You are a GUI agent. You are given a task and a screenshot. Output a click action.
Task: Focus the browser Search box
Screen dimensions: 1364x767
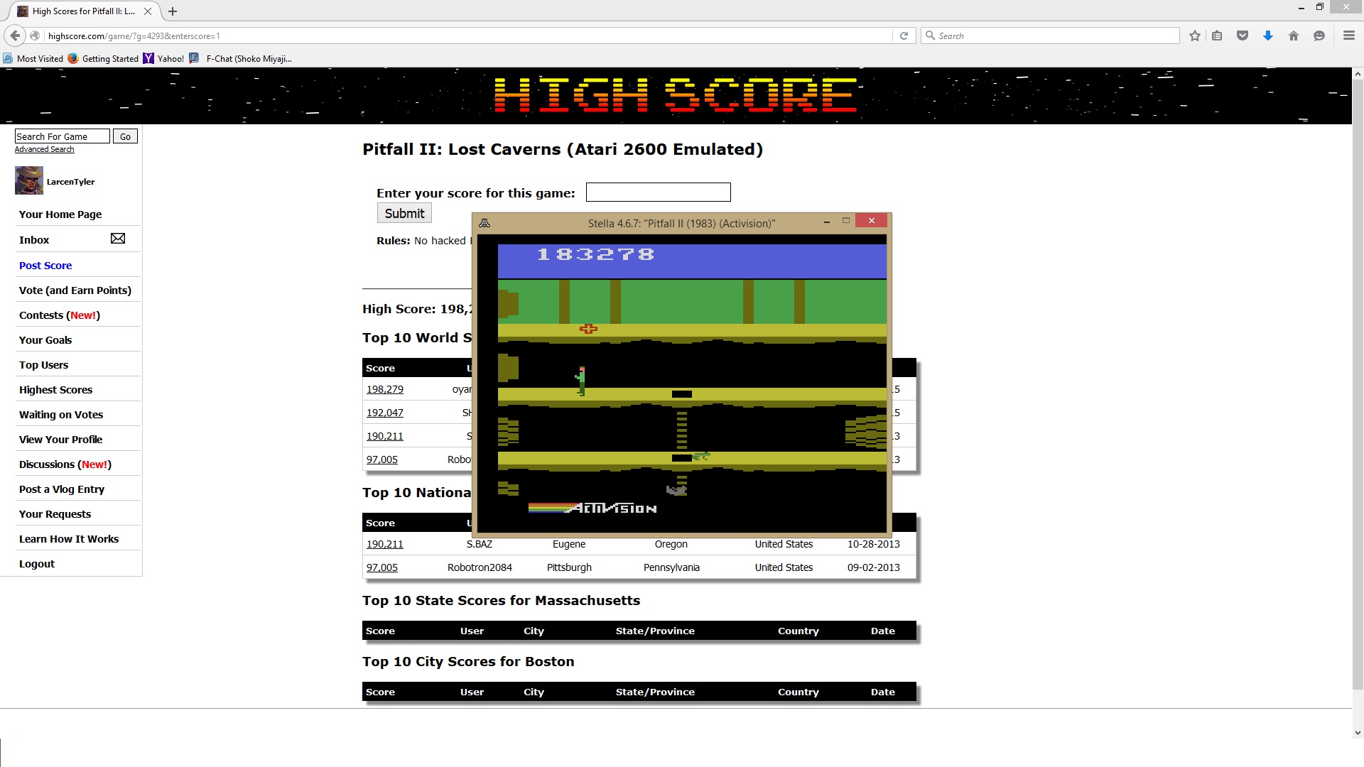(1050, 36)
